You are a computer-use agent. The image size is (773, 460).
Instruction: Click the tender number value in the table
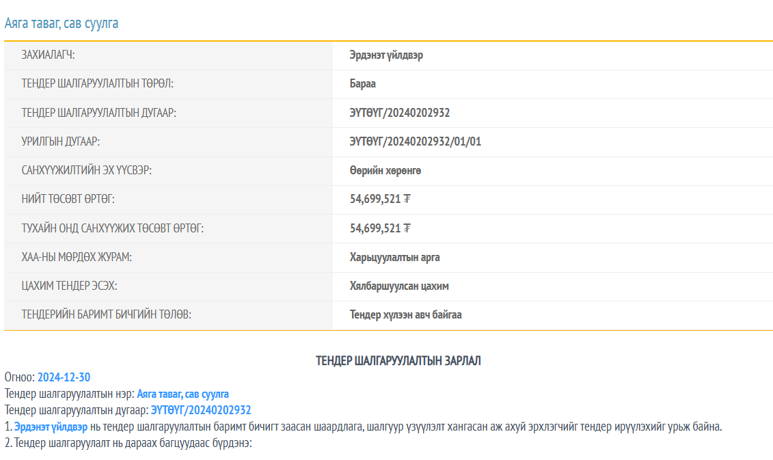[400, 113]
